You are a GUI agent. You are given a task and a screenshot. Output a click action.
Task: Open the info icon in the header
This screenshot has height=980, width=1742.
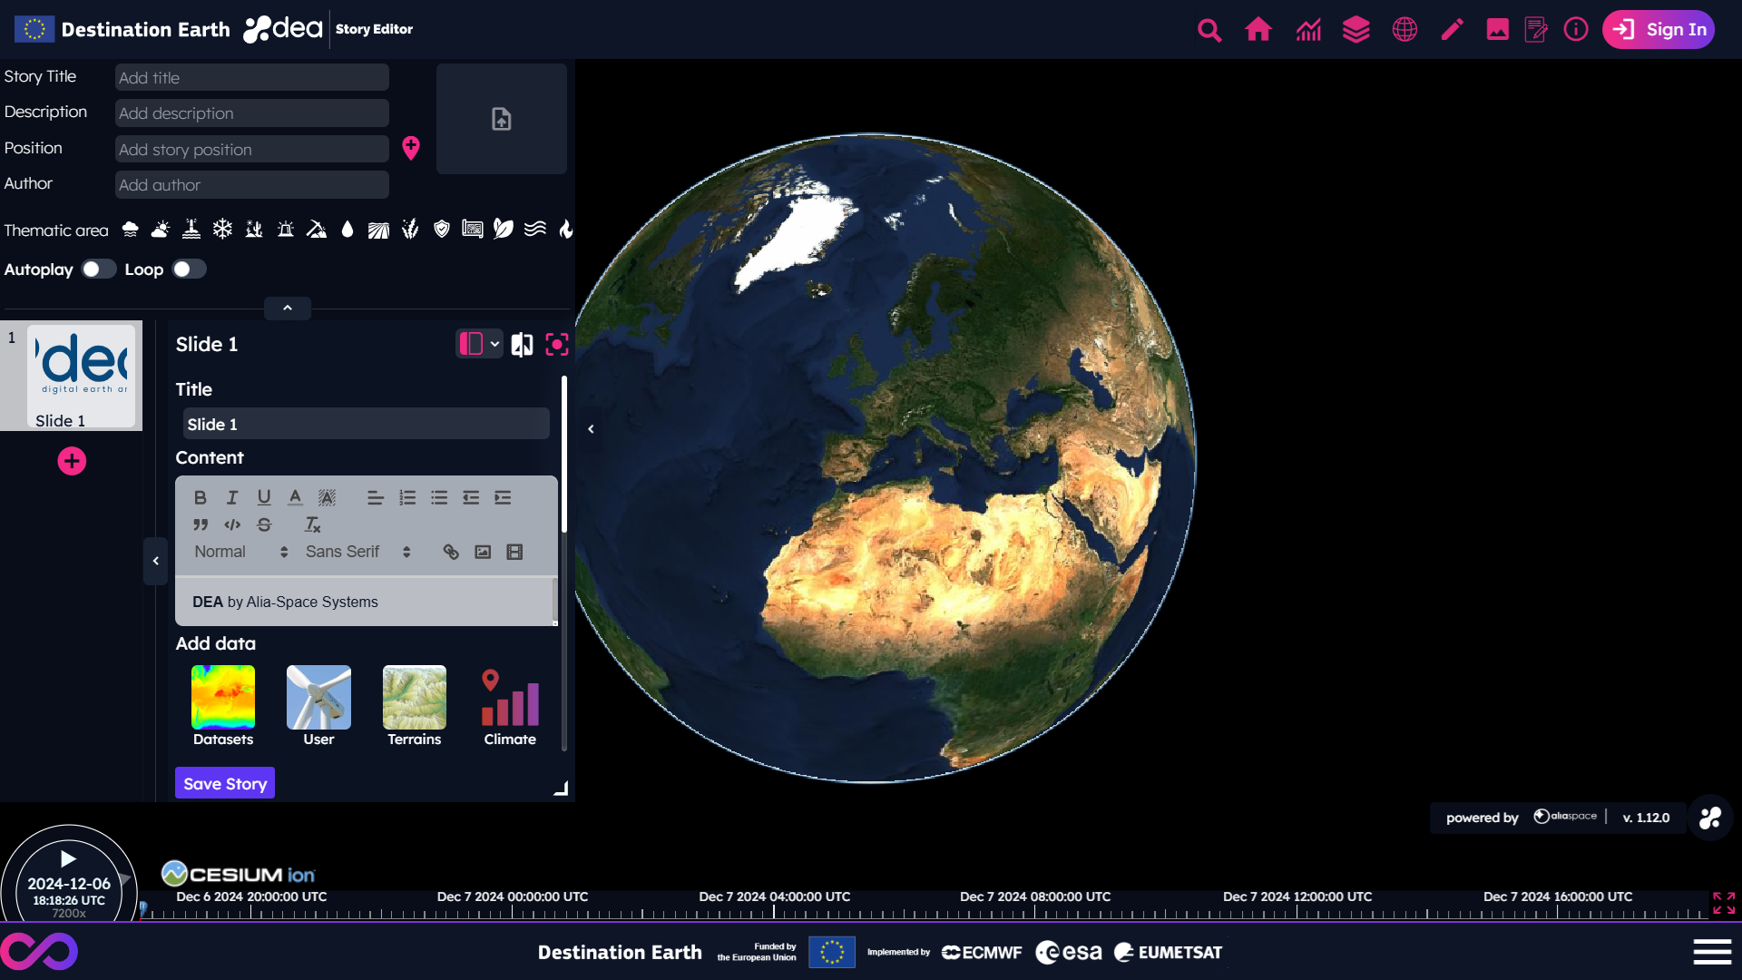point(1576,30)
